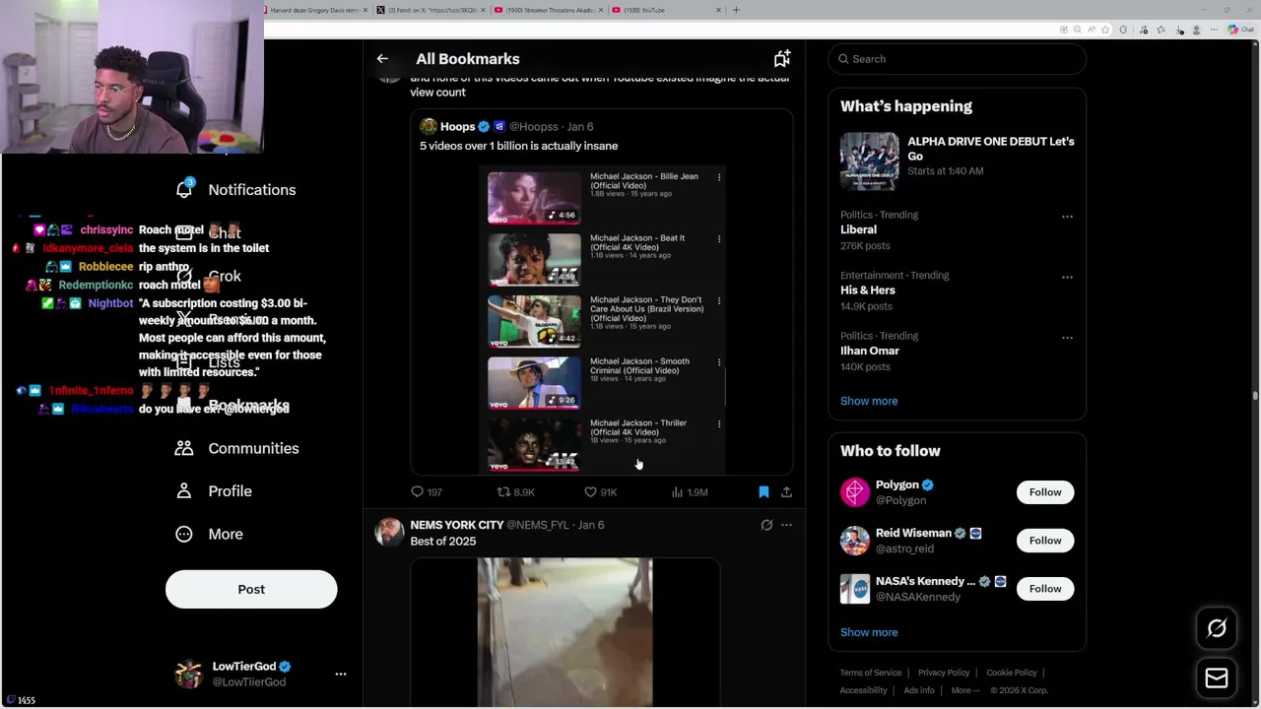Click Show more under Who to follow
The height and width of the screenshot is (709, 1261).
pyautogui.click(x=869, y=632)
